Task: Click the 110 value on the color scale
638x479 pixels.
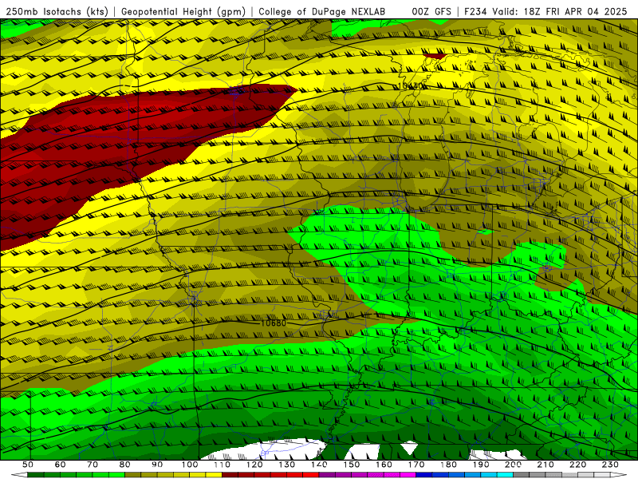Action: point(223,465)
